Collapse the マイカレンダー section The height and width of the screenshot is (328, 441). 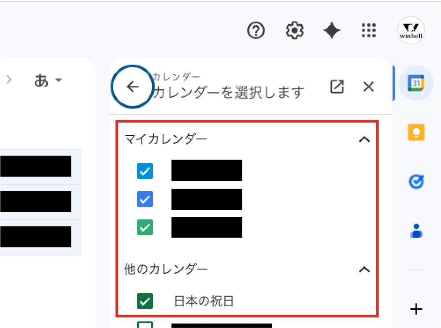click(x=364, y=138)
